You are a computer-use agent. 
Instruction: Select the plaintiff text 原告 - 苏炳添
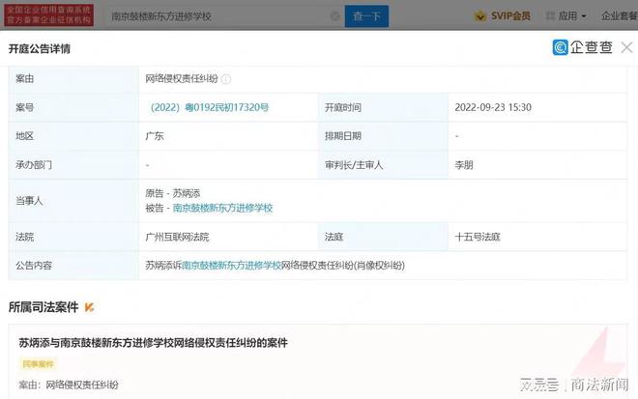pyautogui.click(x=173, y=193)
